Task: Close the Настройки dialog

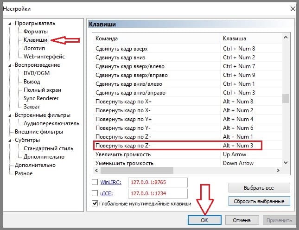Action: (x=293, y=9)
